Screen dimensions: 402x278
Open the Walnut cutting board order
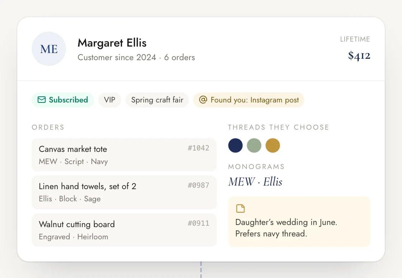tap(124, 230)
